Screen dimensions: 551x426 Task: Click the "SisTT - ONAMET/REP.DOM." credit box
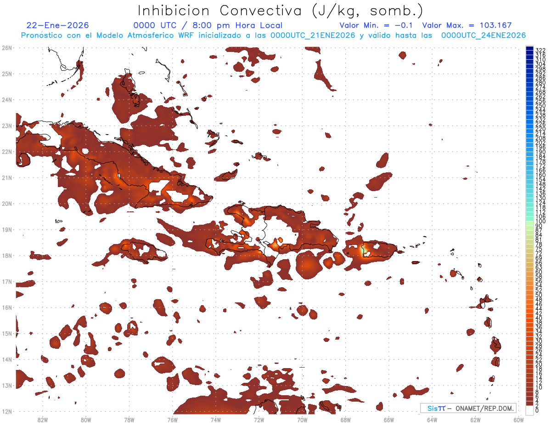tap(468, 408)
